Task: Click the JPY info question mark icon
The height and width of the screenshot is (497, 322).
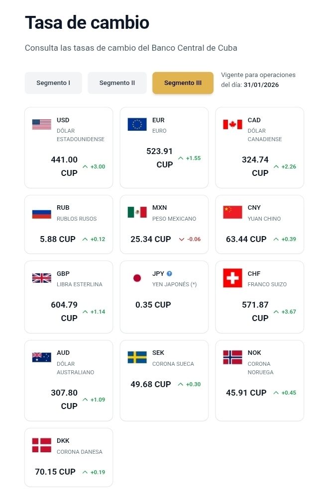Action: tap(170, 273)
